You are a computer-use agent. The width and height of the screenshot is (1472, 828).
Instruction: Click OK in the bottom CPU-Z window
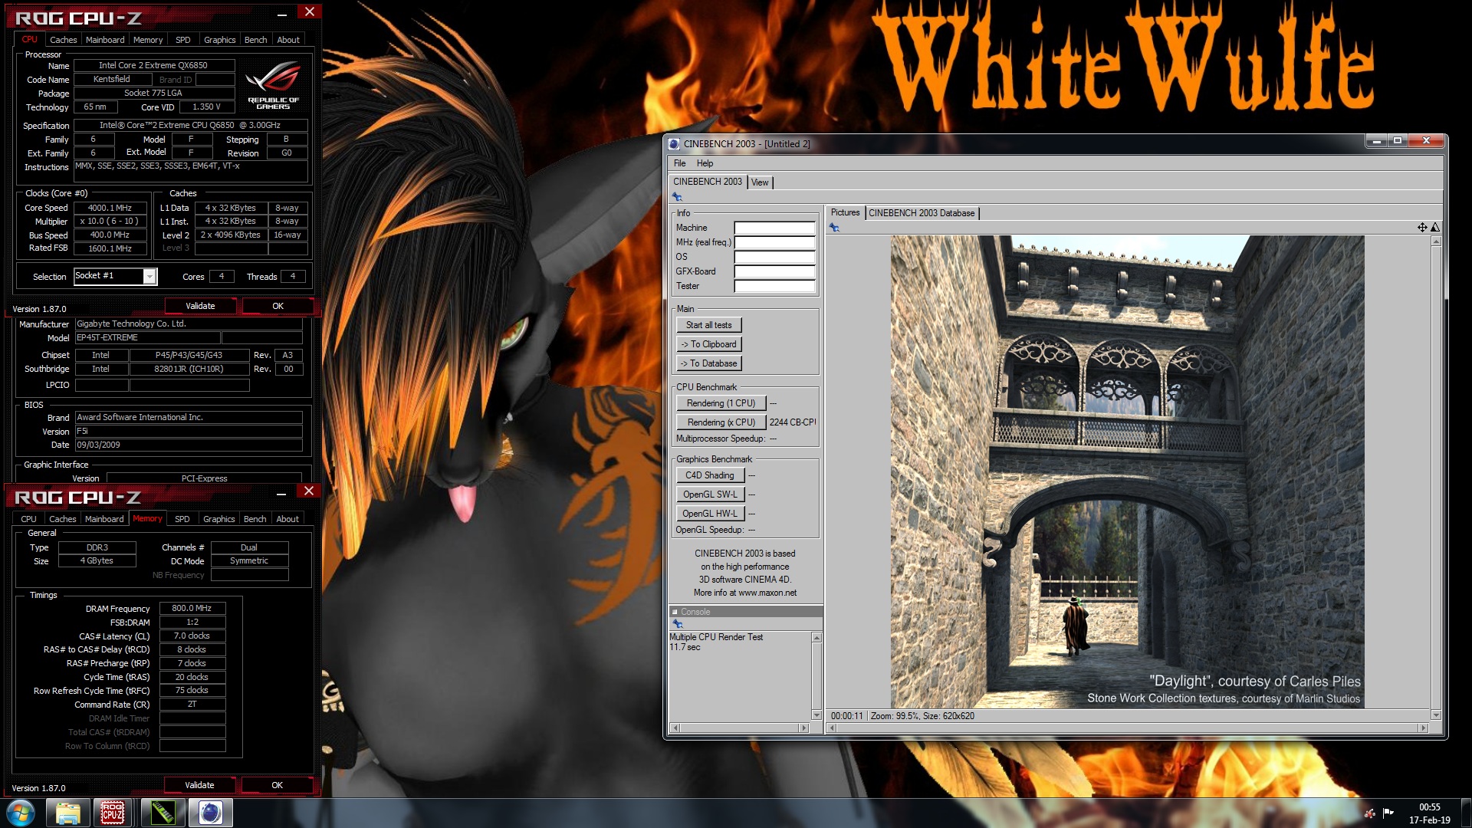pos(277,785)
